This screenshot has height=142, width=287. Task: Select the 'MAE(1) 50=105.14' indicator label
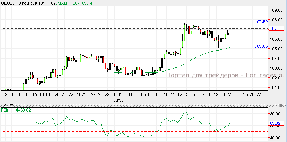pos(75,3)
